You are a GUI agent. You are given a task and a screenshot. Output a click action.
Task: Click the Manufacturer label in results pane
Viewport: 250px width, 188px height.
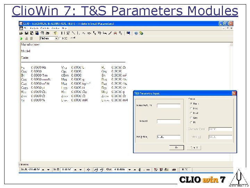[x=30, y=45]
